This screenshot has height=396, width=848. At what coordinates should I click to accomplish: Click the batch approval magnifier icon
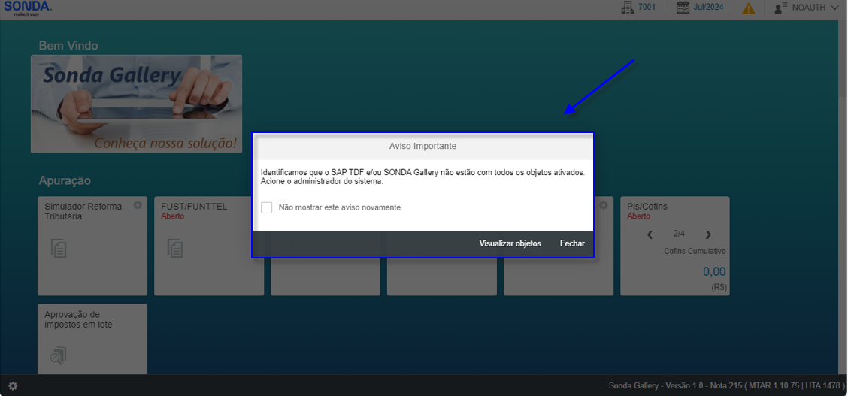pos(58,355)
